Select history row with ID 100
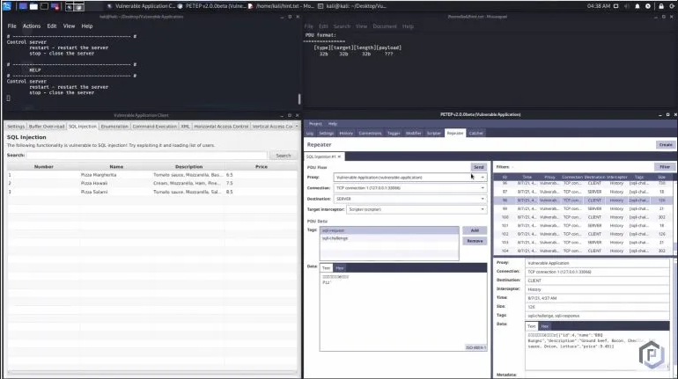 (583, 217)
